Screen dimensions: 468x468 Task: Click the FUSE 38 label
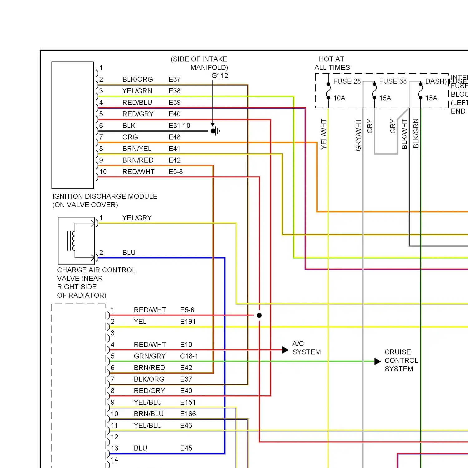[393, 81]
